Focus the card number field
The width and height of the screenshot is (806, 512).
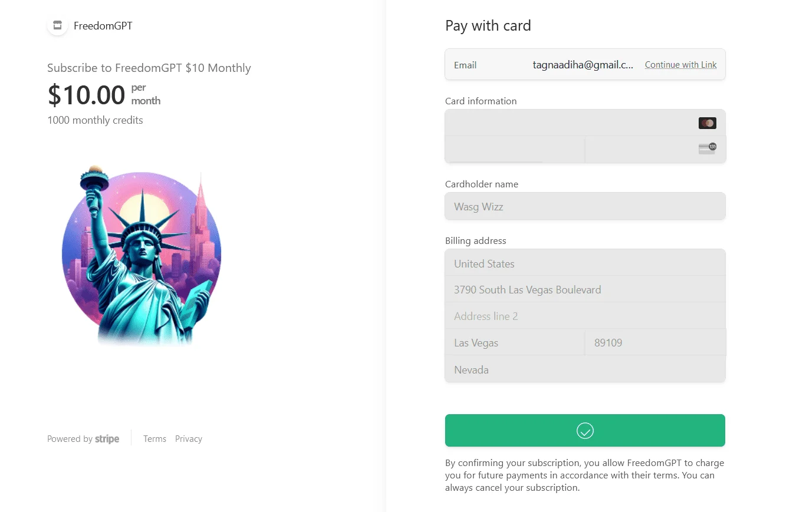(585, 123)
